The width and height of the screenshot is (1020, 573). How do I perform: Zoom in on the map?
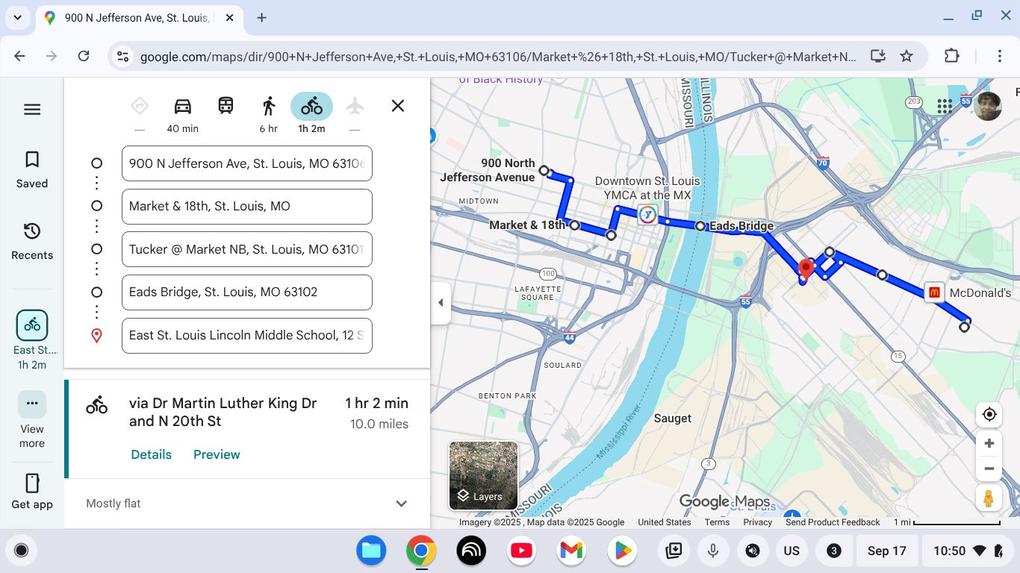point(989,444)
